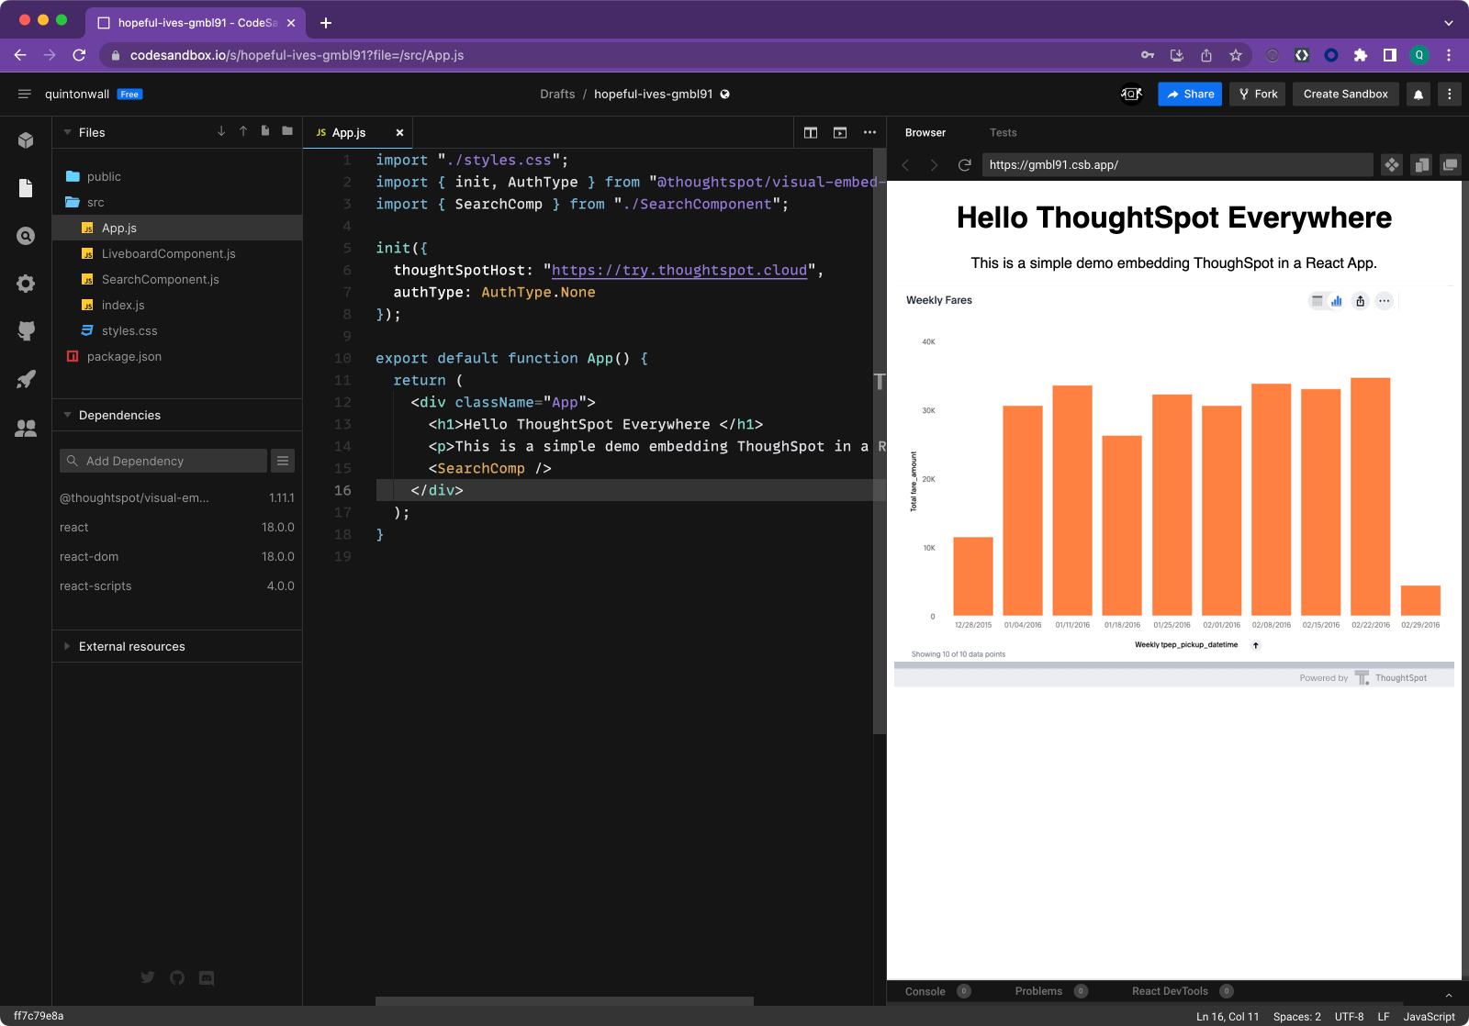Refresh the embedded browser preview
Viewport: 1469px width, 1026px height.
(x=964, y=165)
